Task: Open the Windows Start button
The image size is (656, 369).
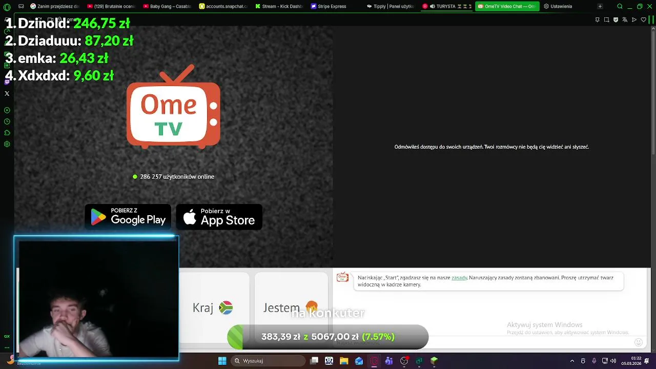Action: (x=222, y=361)
